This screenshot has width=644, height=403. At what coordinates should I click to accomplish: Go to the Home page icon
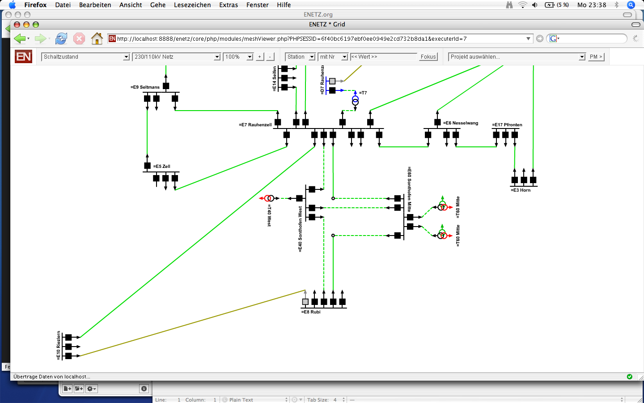tap(97, 39)
